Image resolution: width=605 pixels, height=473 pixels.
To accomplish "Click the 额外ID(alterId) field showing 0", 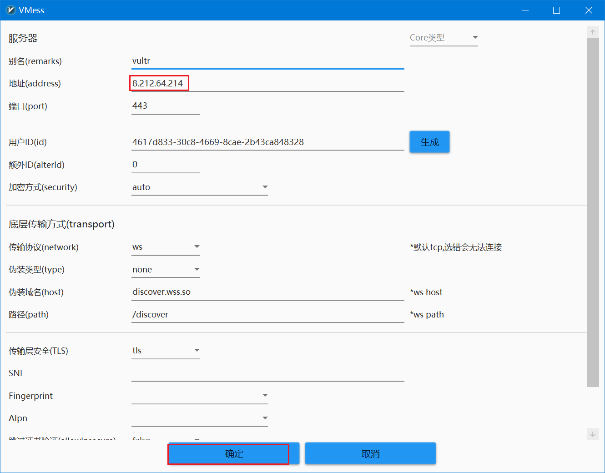I will [x=165, y=165].
